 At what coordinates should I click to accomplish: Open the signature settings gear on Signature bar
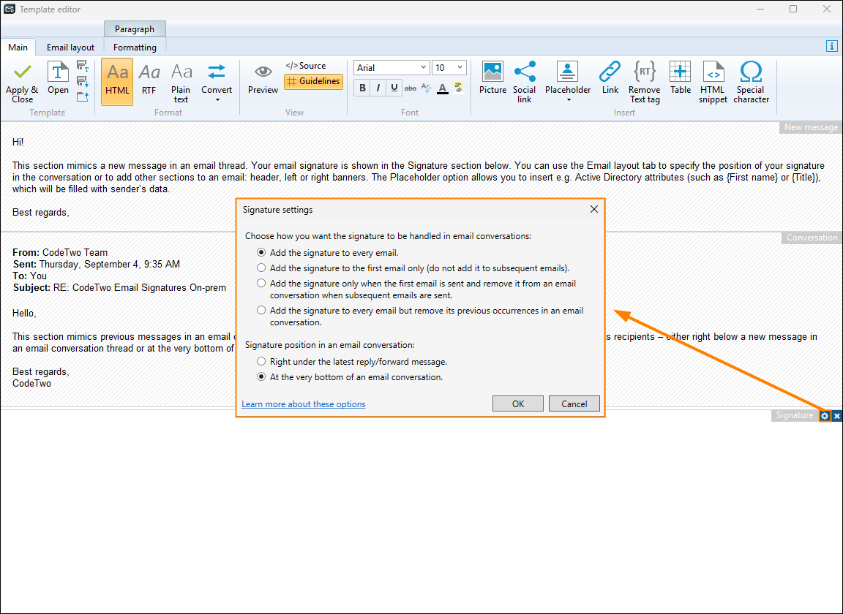pyautogui.click(x=825, y=415)
